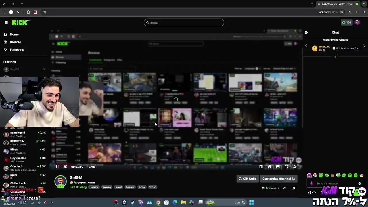
Task: Open the hamburger sidebar menu
Action: (6, 22)
